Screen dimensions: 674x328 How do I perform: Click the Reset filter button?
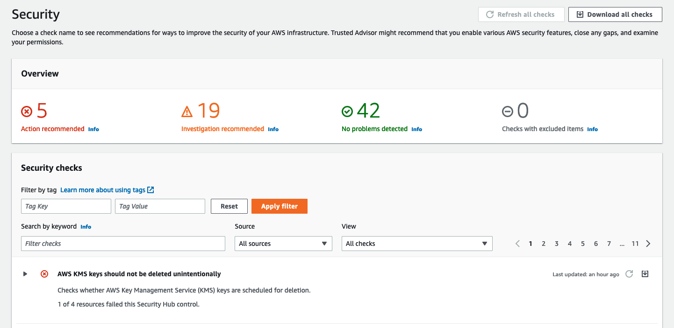point(229,206)
